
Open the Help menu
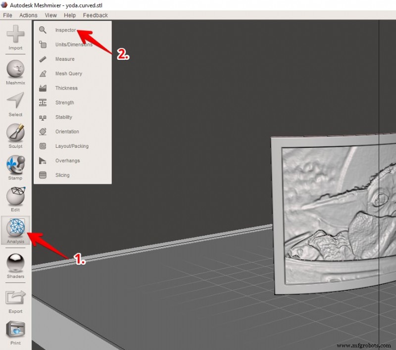(70, 15)
